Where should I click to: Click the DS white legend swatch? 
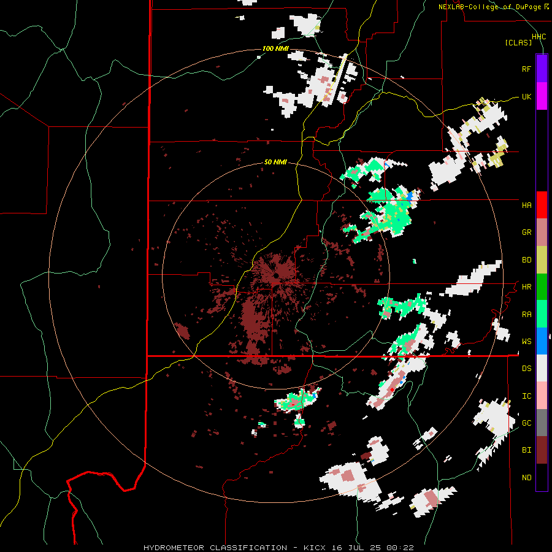pyautogui.click(x=542, y=368)
